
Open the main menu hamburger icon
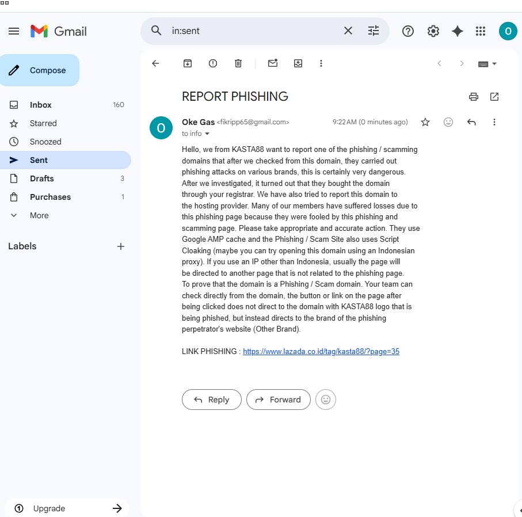point(14,31)
